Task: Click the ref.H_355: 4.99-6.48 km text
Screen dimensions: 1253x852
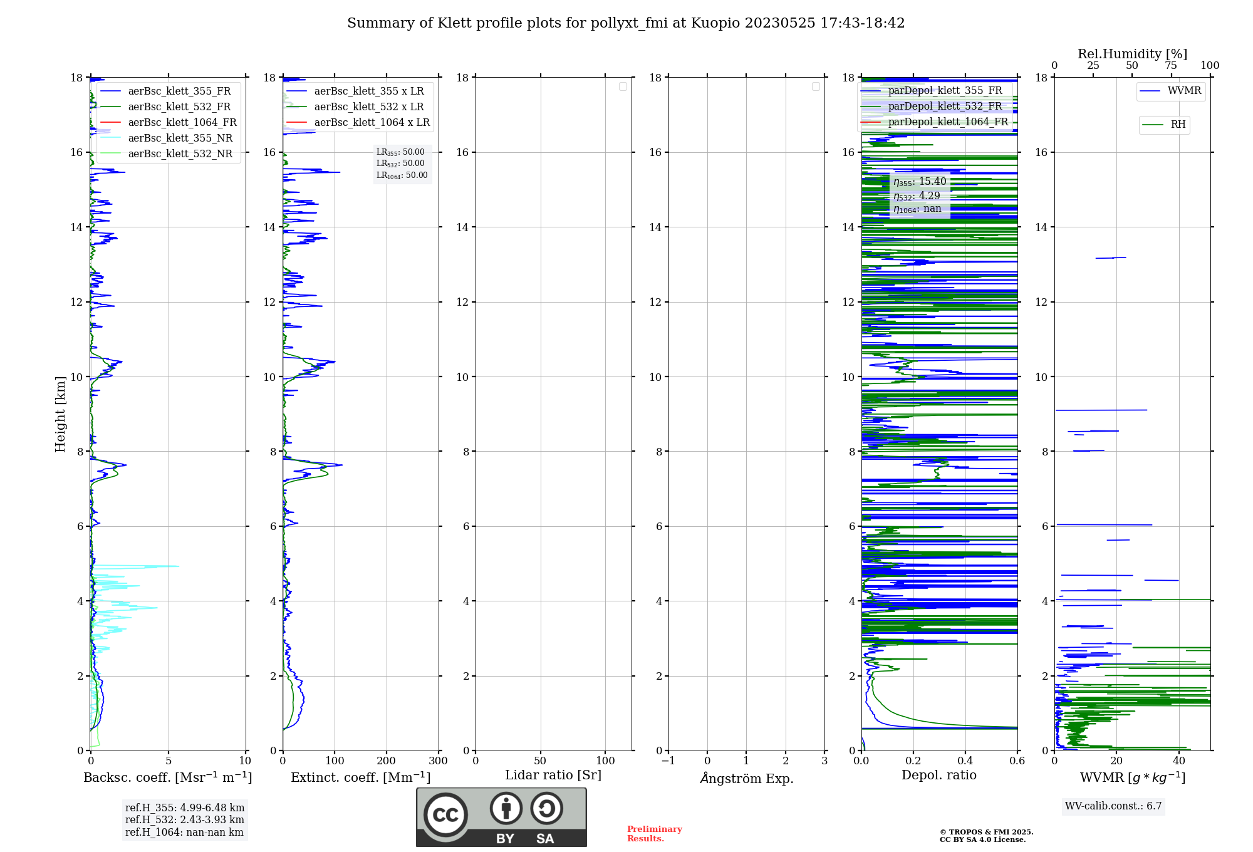Action: tap(185, 808)
